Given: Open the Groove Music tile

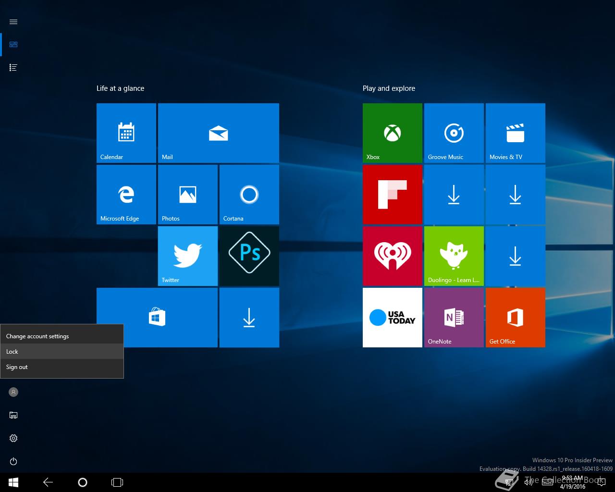Looking at the screenshot, I should 454,133.
